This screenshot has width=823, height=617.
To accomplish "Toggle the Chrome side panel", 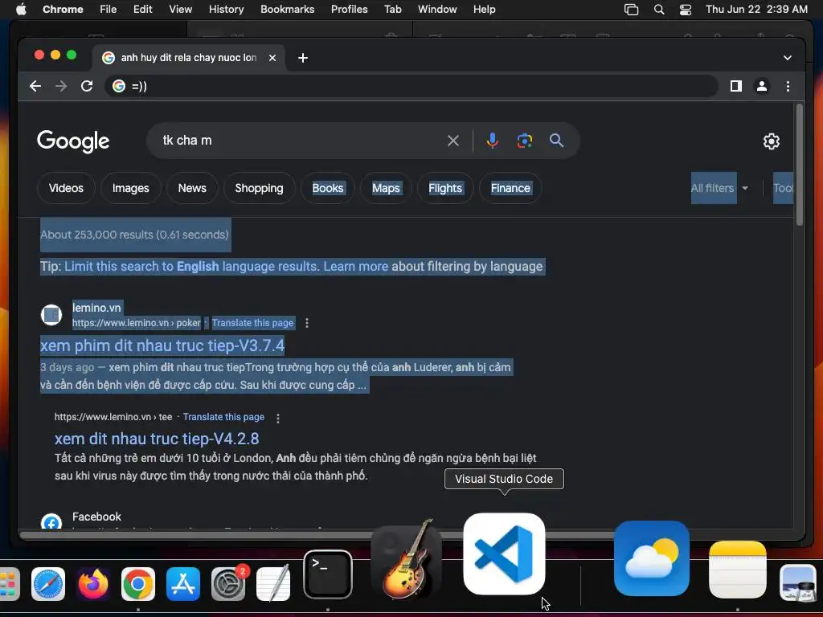I will click(x=736, y=86).
